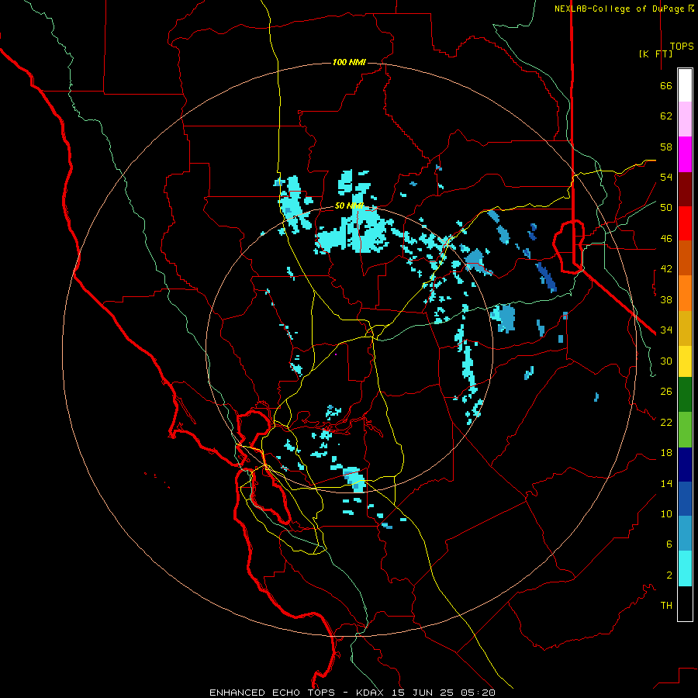Click the light green legend swatch
Screen dimensions: 698x698
click(x=685, y=430)
